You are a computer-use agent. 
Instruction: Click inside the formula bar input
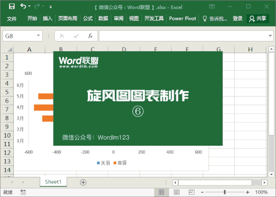tap(183, 36)
